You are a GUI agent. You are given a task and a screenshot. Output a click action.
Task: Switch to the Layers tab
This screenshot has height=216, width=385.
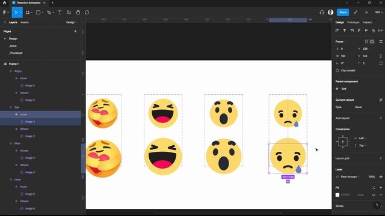pyautogui.click(x=13, y=22)
